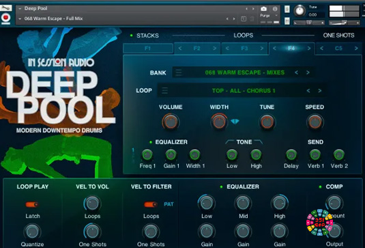This screenshot has height=248, width=365.
Task: Open the Deep Pool instrument dropdown arrow
Action: tap(20, 9)
